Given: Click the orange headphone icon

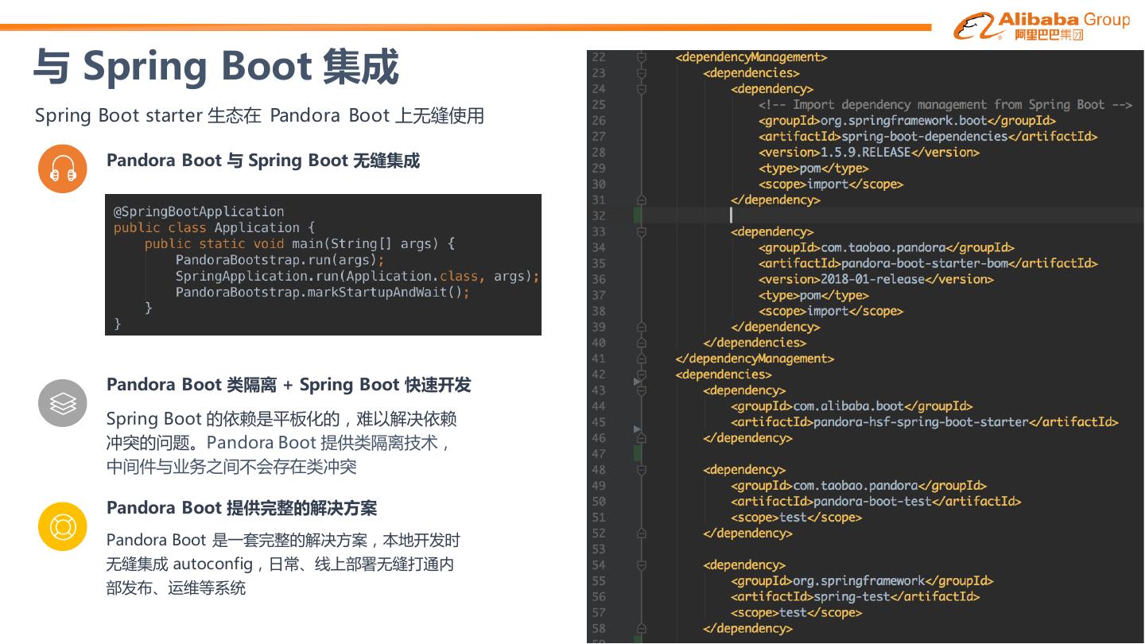Looking at the screenshot, I should pyautogui.click(x=63, y=169).
